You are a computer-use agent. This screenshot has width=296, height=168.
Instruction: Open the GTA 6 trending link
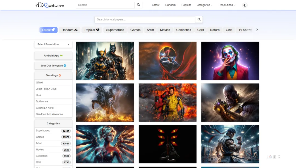(x=53, y=82)
